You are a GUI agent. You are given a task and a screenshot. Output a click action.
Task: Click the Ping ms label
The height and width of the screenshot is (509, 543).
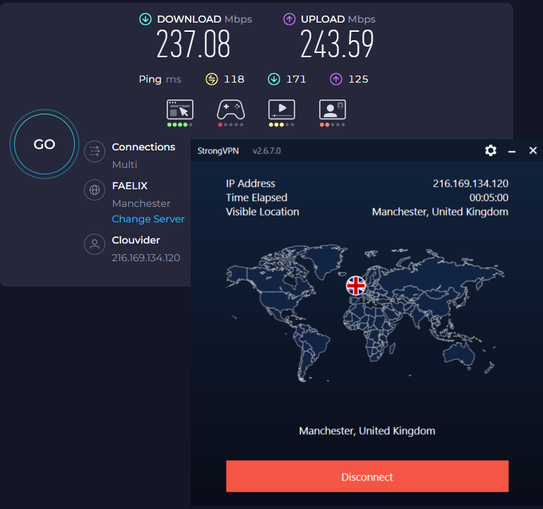(160, 79)
